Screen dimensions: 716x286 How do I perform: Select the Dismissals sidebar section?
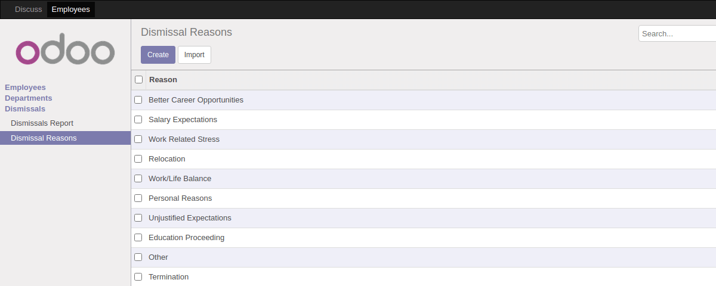pos(25,109)
